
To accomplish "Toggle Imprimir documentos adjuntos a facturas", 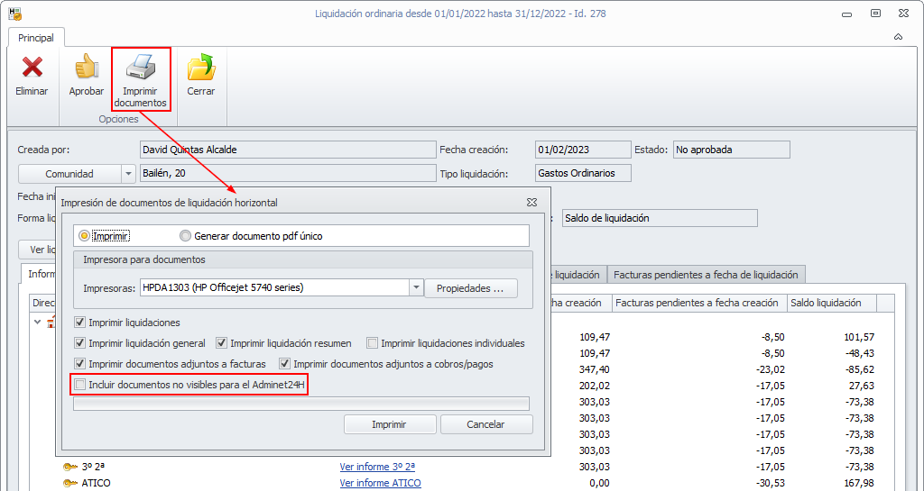I will click(79, 364).
